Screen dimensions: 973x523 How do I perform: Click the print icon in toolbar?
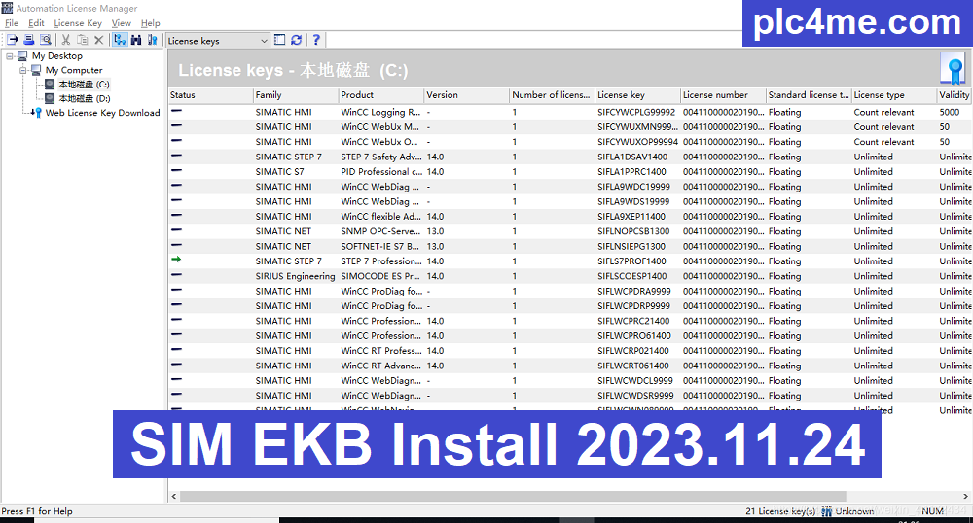click(x=29, y=40)
